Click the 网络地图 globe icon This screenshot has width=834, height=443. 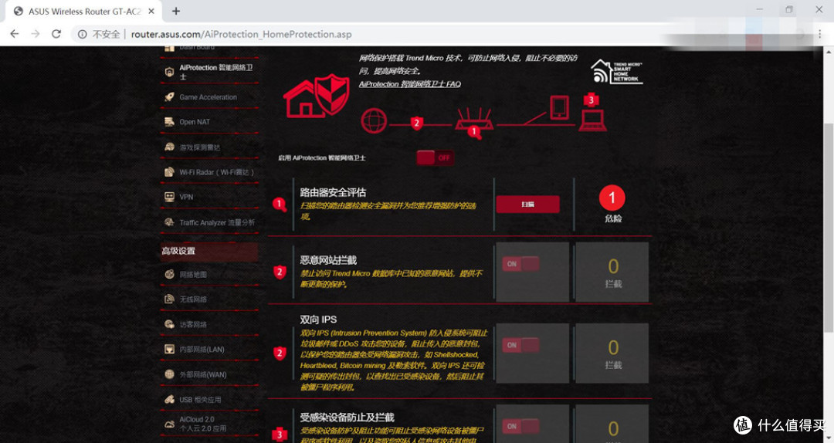(x=169, y=275)
